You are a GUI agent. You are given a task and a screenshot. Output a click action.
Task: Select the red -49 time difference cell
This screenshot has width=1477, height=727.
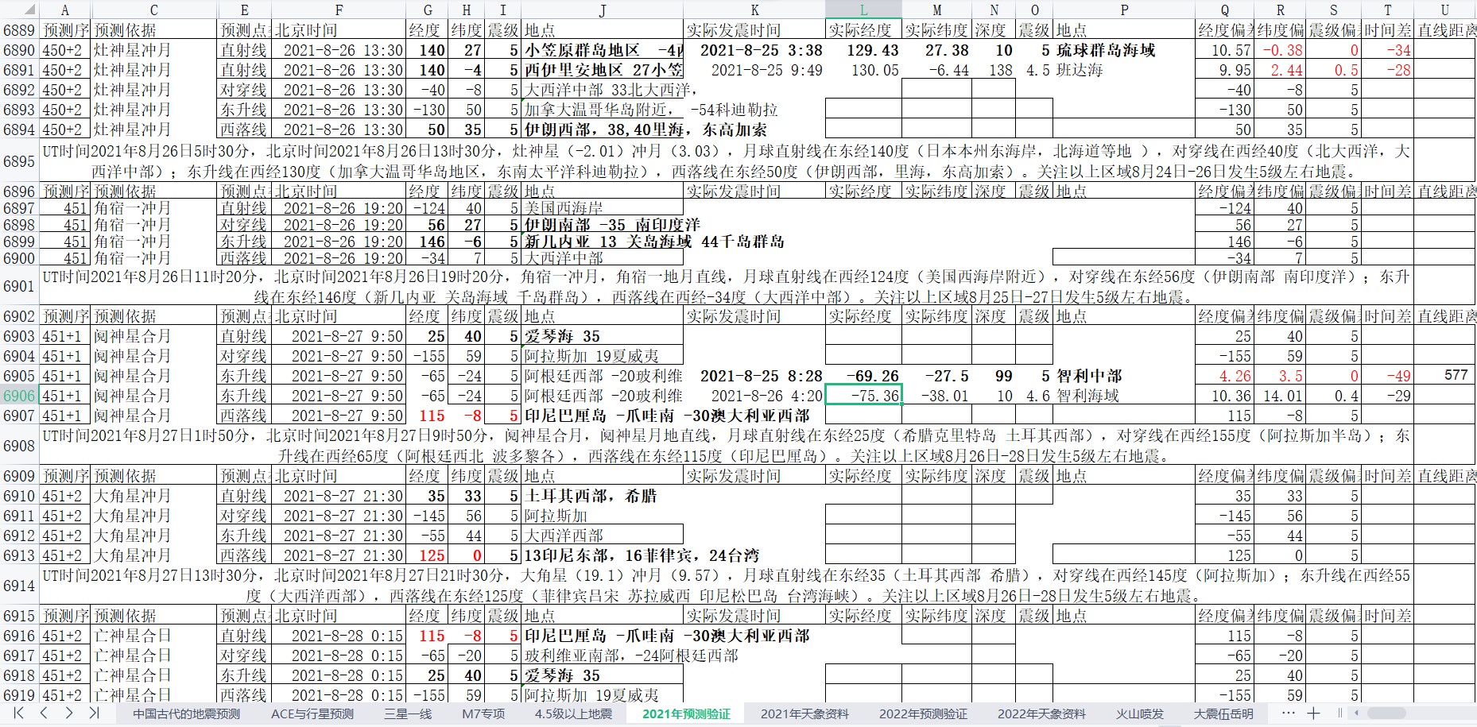1388,376
